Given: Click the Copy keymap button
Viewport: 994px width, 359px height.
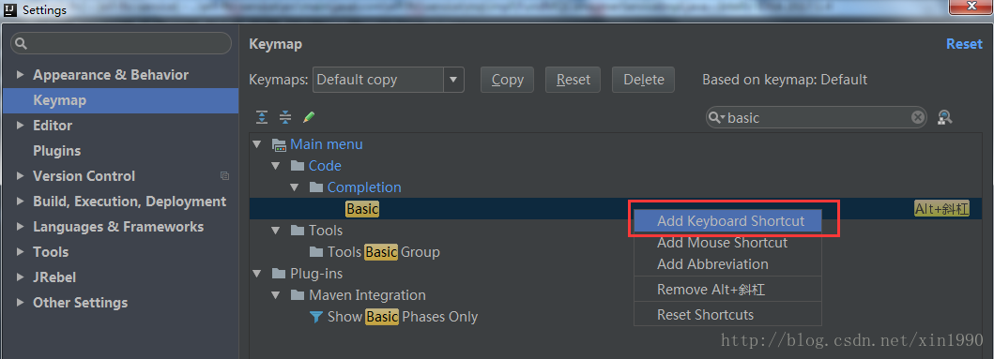Looking at the screenshot, I should 507,80.
